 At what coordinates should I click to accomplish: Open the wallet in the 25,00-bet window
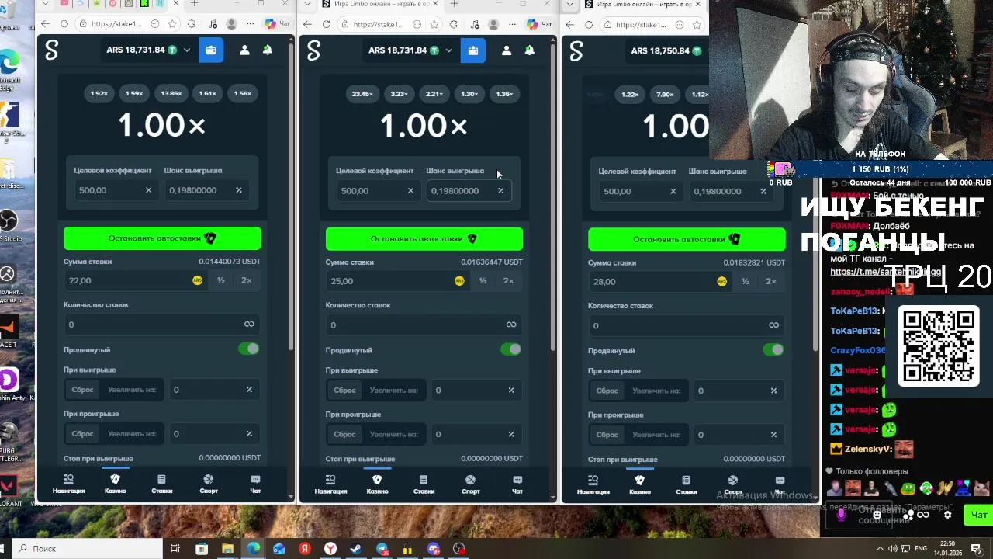(473, 50)
